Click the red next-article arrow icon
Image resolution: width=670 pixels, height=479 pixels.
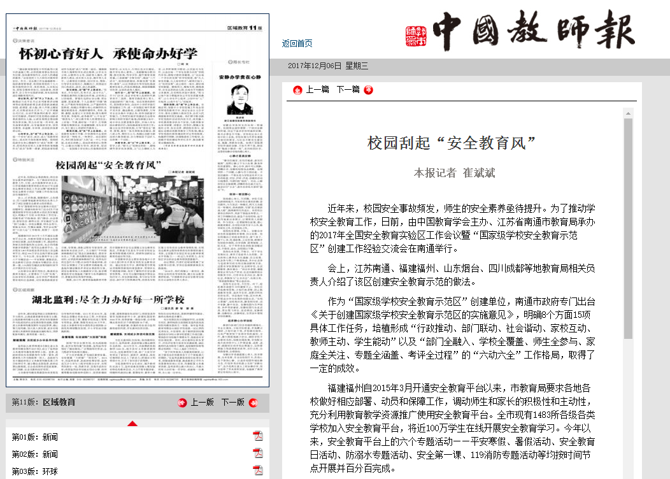[x=368, y=90]
